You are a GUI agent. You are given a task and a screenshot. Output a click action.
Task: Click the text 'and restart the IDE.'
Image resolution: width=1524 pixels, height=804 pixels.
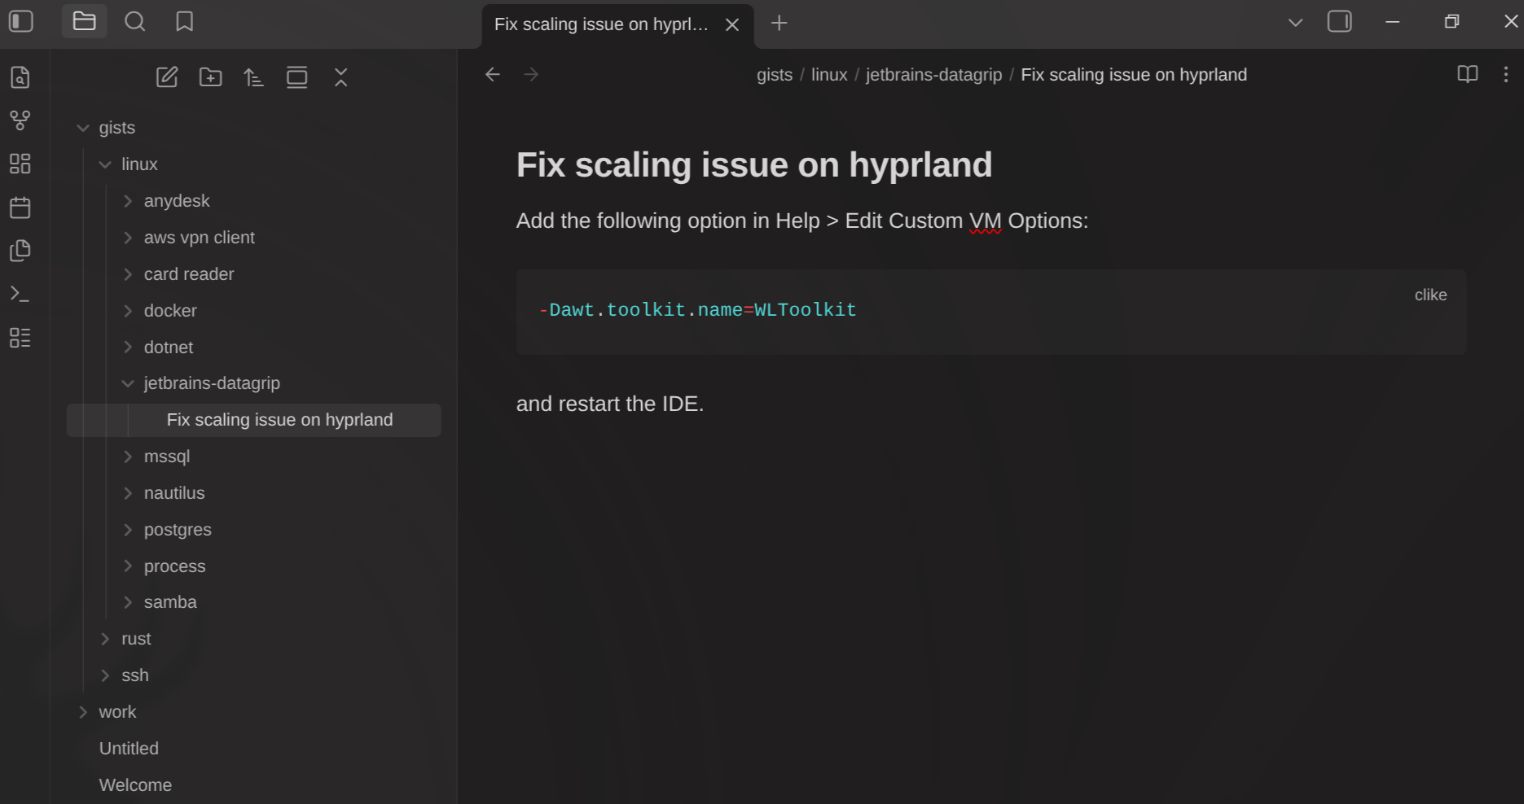[x=610, y=404]
